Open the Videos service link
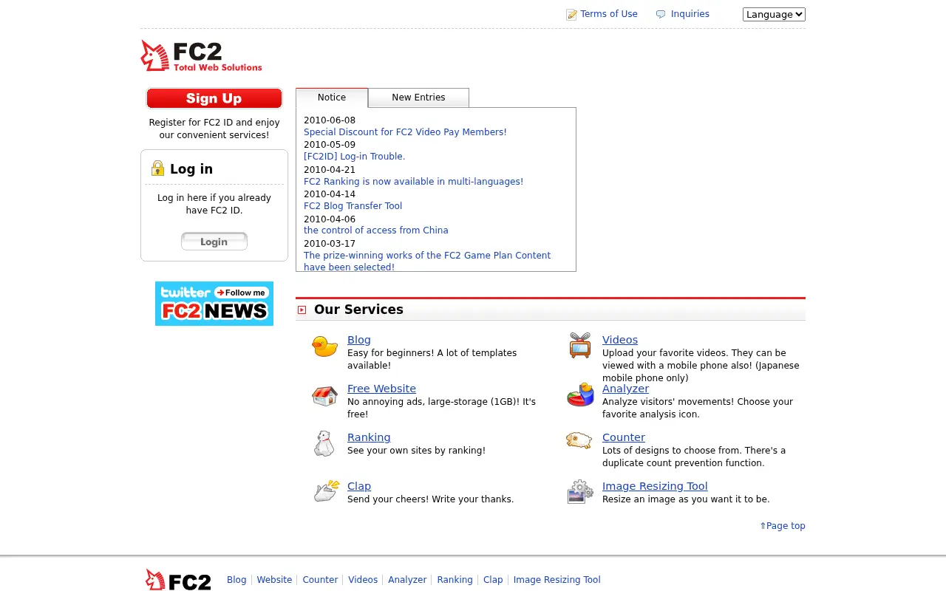Viewport: 946px width, 591px height. point(620,340)
